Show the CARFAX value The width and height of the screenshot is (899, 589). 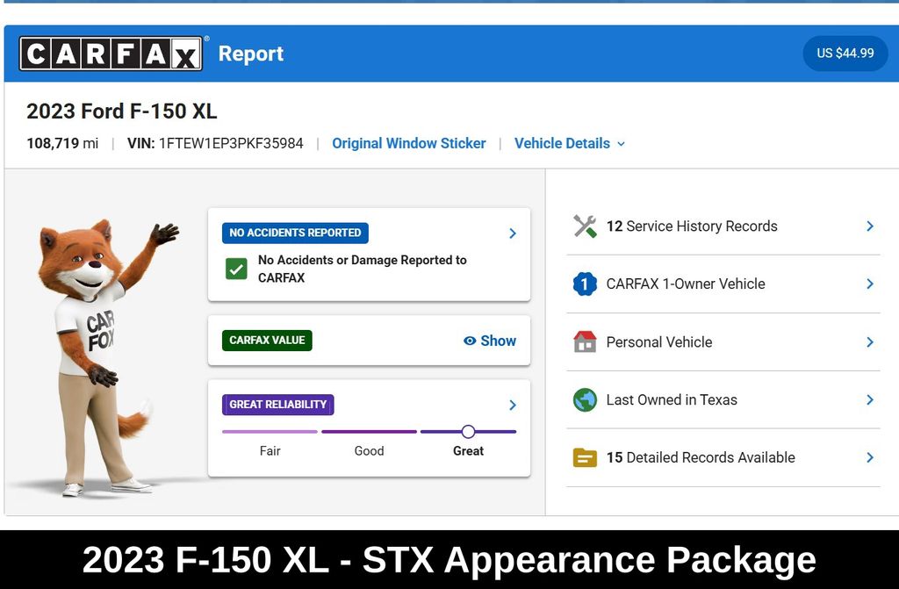click(490, 341)
